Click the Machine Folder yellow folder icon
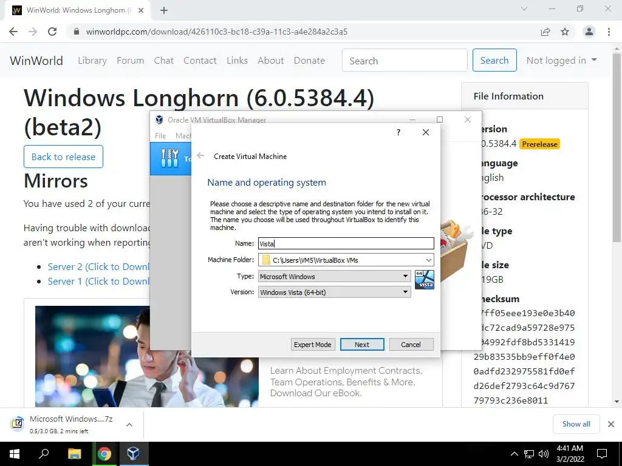 click(x=266, y=260)
